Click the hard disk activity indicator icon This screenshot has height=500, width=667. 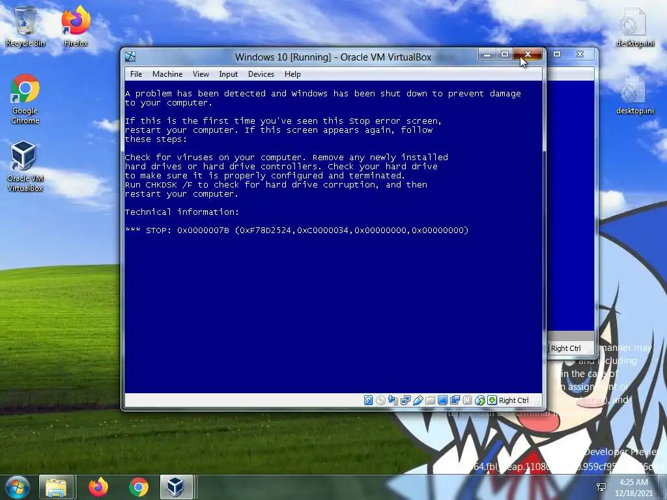pyautogui.click(x=369, y=400)
